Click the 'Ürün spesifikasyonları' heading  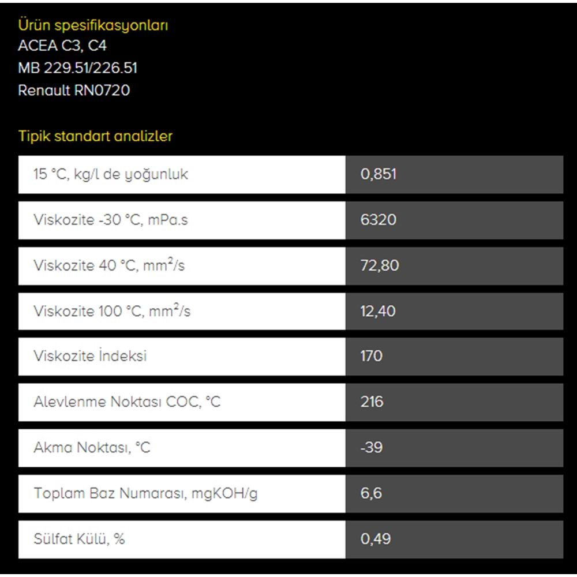point(93,25)
